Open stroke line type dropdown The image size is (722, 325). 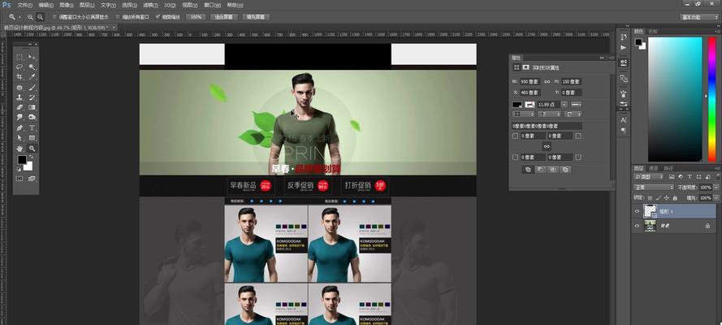point(576,105)
